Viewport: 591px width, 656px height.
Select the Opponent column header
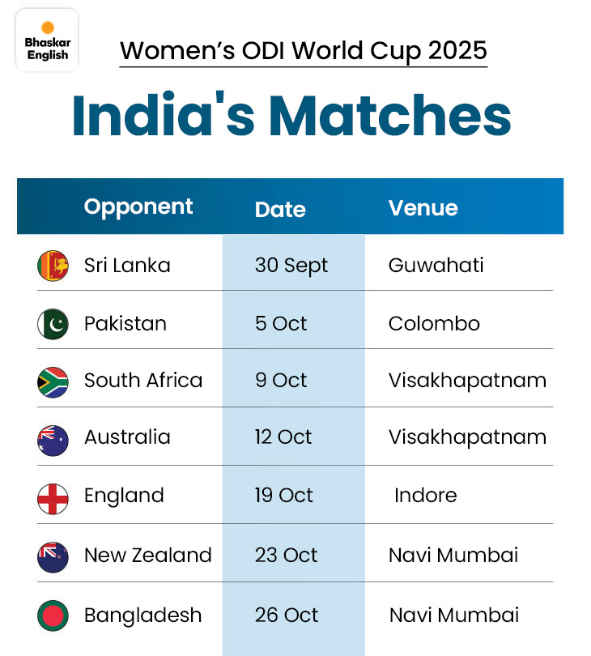pos(138,207)
